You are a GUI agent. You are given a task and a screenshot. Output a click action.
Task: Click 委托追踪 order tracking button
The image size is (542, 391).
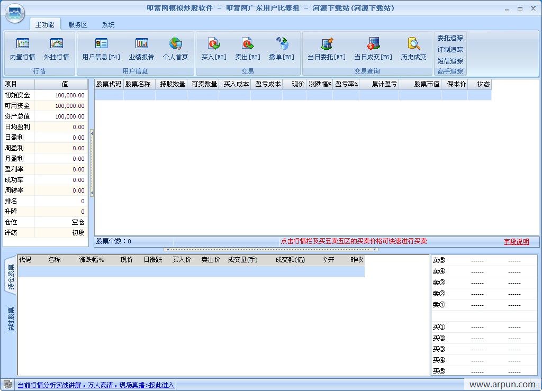tap(450, 38)
